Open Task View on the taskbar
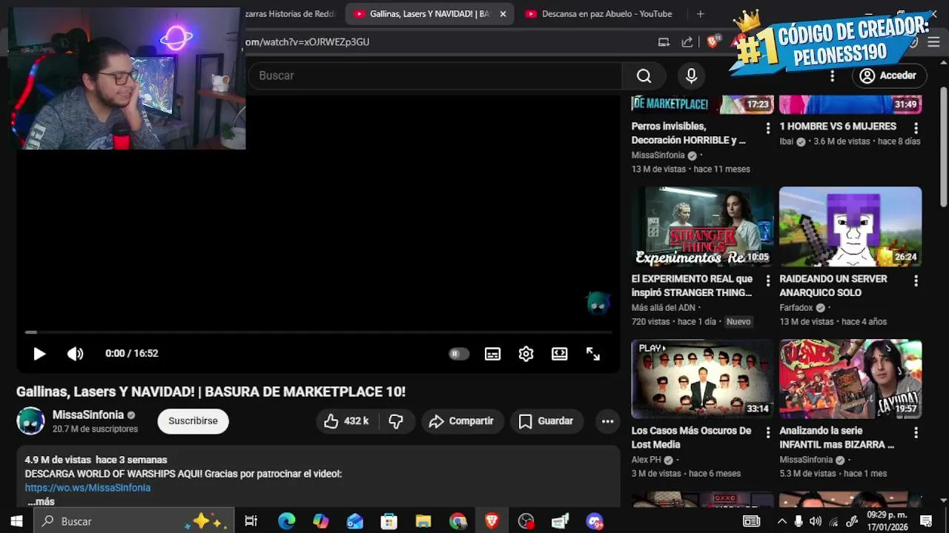This screenshot has width=949, height=533. [251, 521]
